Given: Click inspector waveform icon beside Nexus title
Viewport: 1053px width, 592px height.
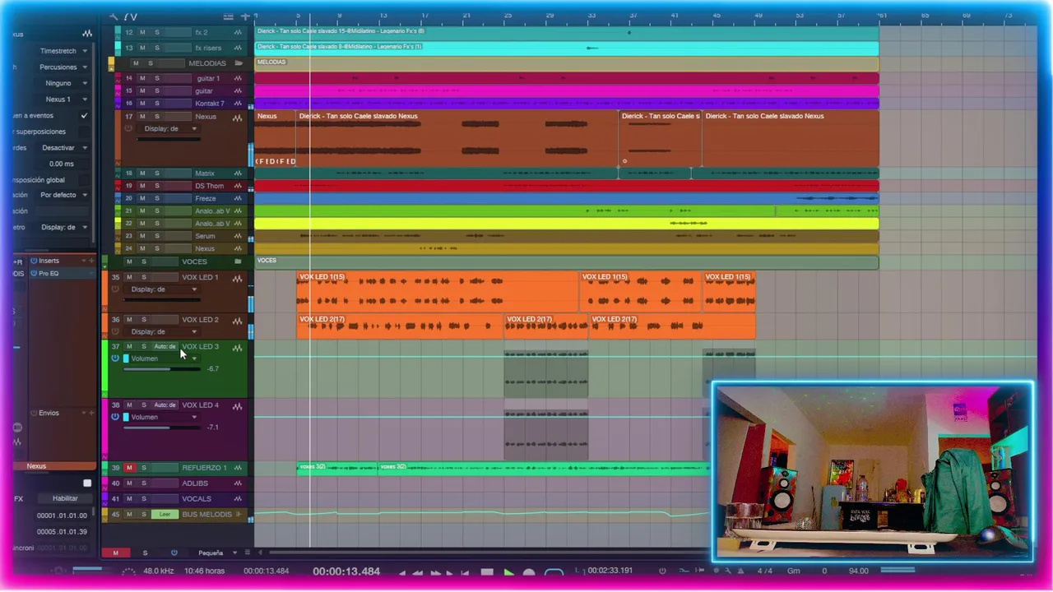Looking at the screenshot, I should pos(87,34).
